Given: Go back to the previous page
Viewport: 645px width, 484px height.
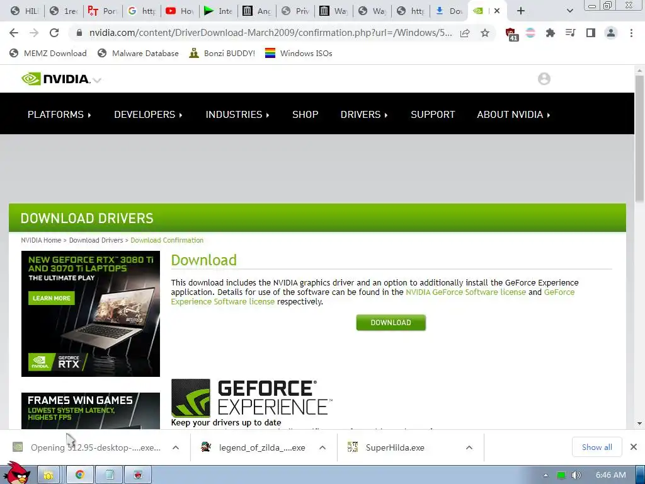Looking at the screenshot, I should (x=14, y=33).
